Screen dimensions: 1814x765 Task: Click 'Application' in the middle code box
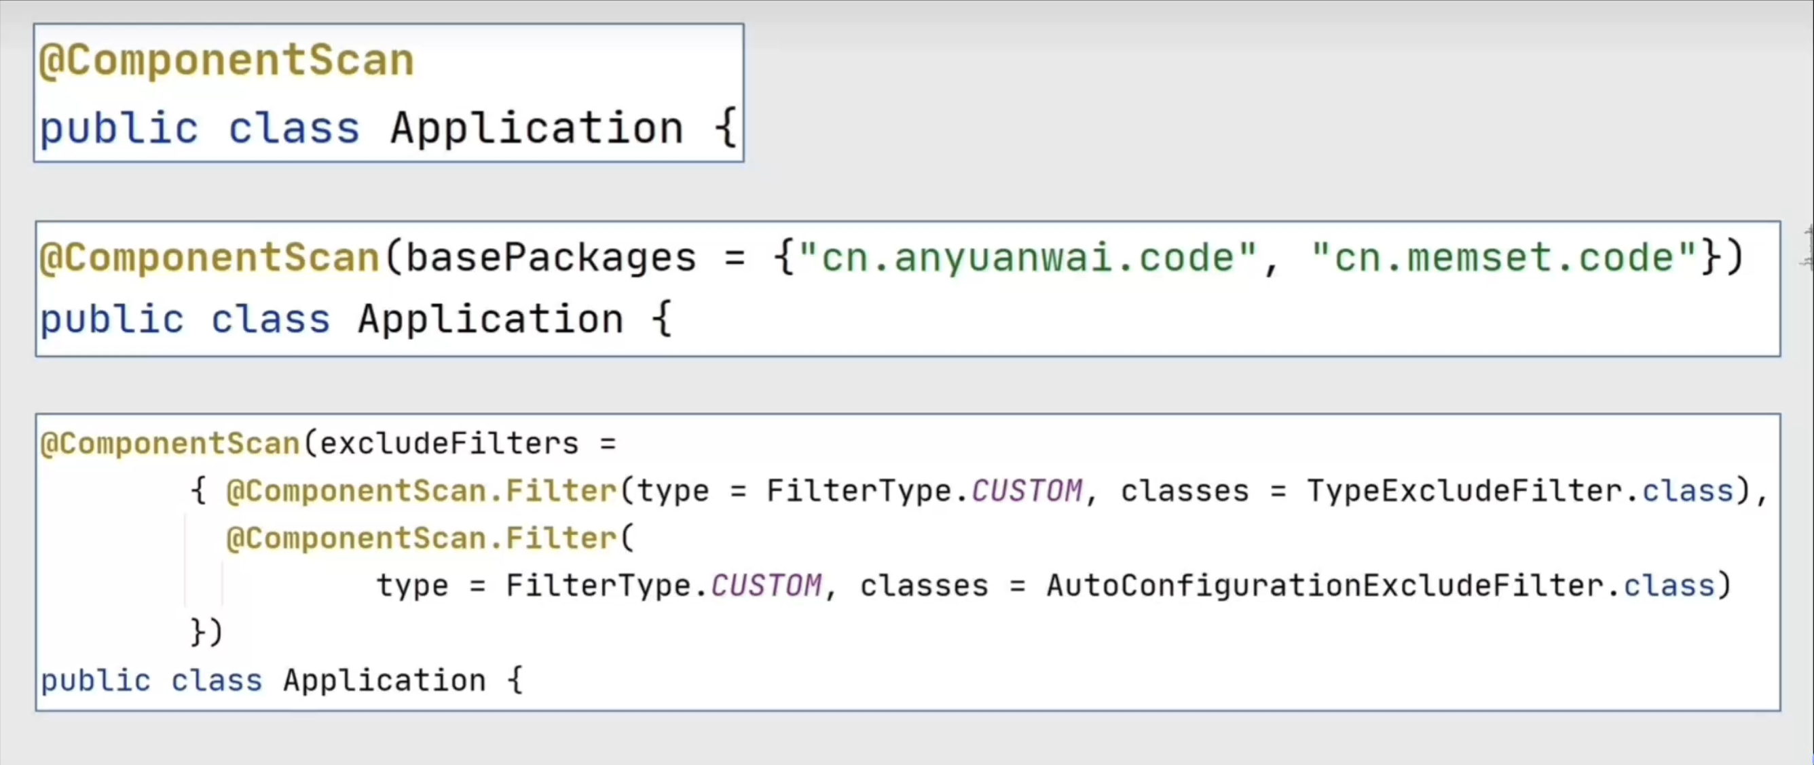point(490,319)
